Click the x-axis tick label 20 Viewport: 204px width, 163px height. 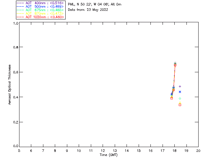(198, 151)
